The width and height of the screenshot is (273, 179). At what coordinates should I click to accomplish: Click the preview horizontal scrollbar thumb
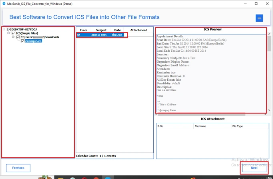point(201,114)
